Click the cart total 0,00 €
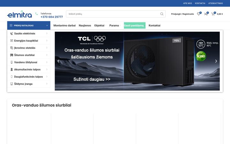 click(x=220, y=14)
